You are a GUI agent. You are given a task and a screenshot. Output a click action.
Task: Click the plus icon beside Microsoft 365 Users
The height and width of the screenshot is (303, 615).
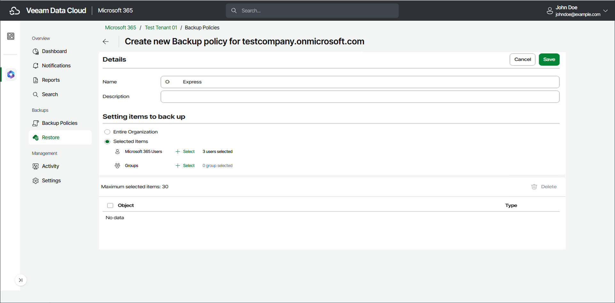178,152
